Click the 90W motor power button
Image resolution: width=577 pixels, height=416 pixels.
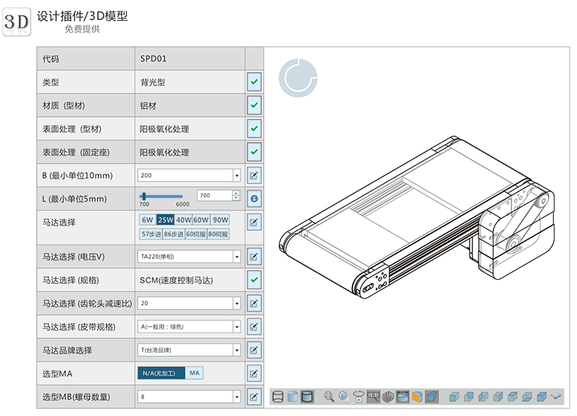[220, 220]
